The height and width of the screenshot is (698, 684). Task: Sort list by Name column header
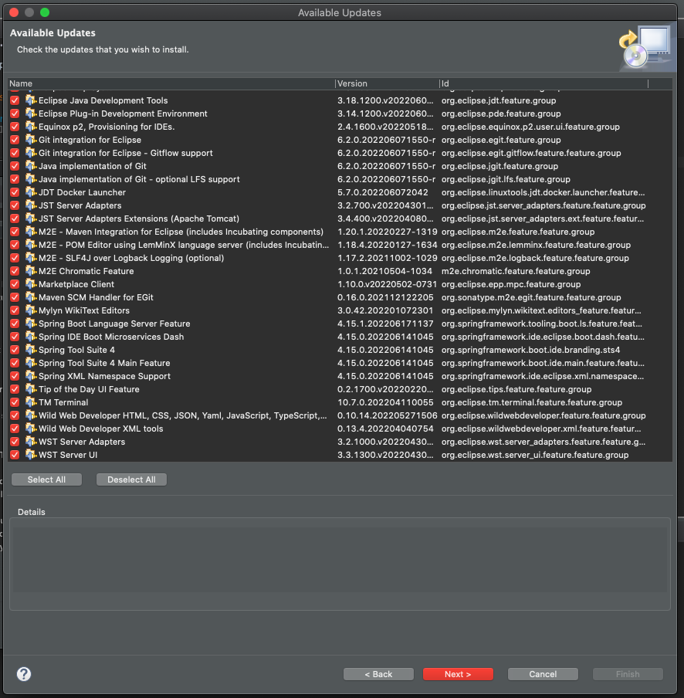[x=171, y=83]
